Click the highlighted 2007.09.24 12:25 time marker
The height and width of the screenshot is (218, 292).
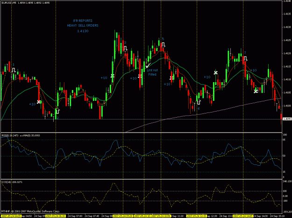coord(196,216)
